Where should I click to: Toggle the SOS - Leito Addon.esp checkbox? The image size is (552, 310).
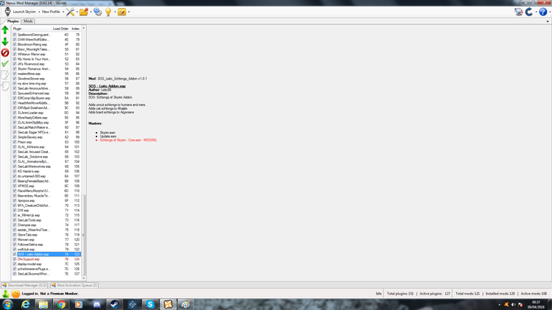[x=15, y=254]
